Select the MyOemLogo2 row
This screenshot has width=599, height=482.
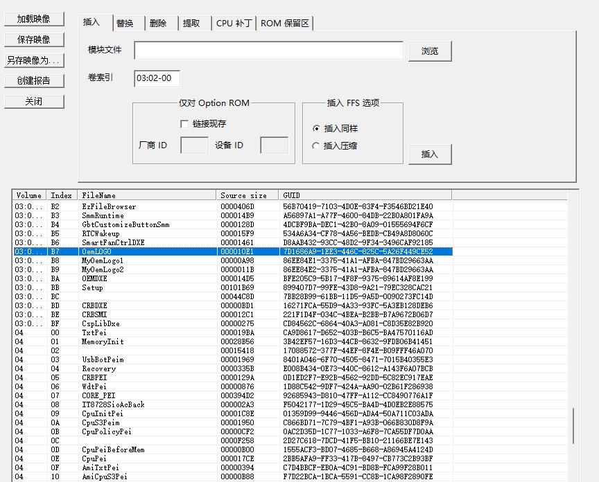click(233, 270)
